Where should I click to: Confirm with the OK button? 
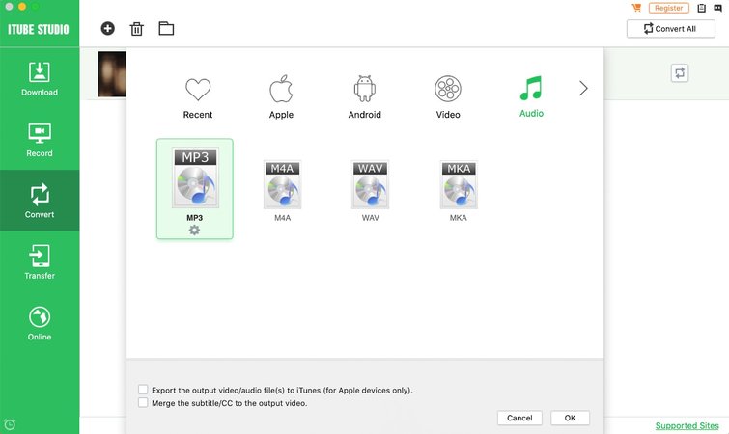[570, 418]
